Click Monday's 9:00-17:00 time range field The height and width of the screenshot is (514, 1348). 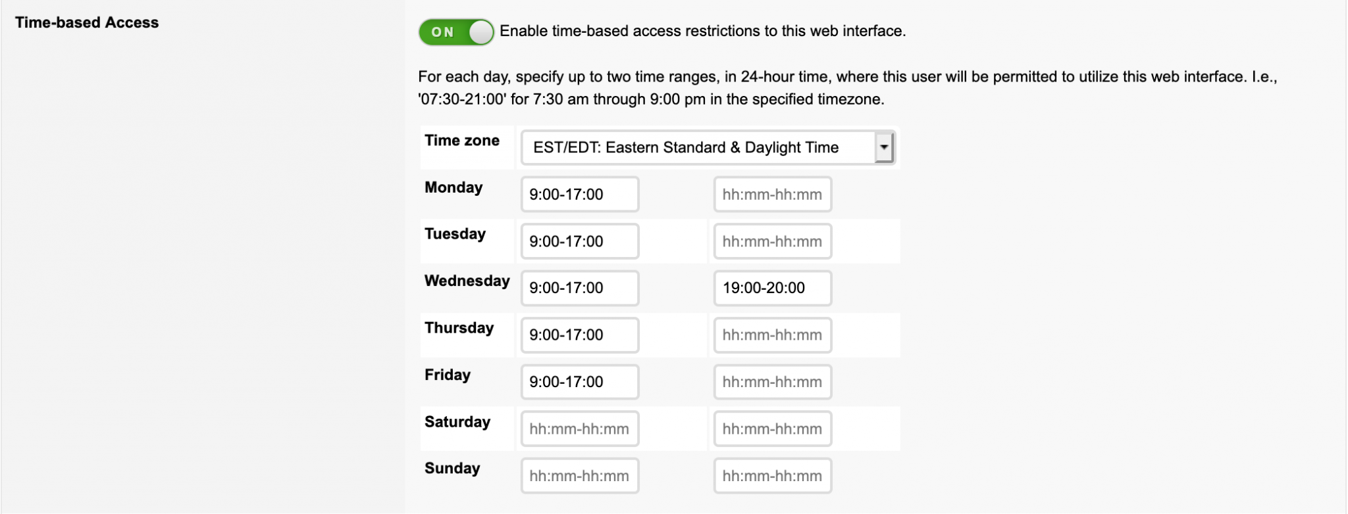pyautogui.click(x=579, y=193)
